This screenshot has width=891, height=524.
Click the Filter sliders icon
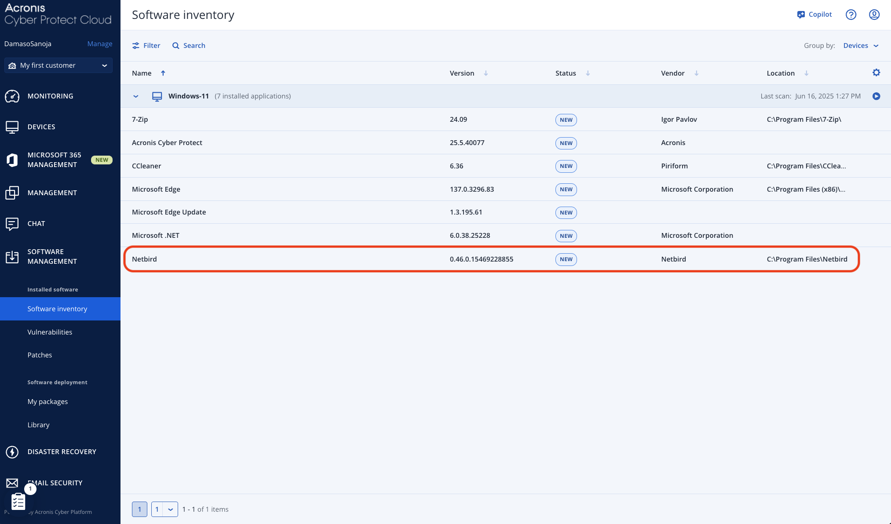[x=136, y=46]
